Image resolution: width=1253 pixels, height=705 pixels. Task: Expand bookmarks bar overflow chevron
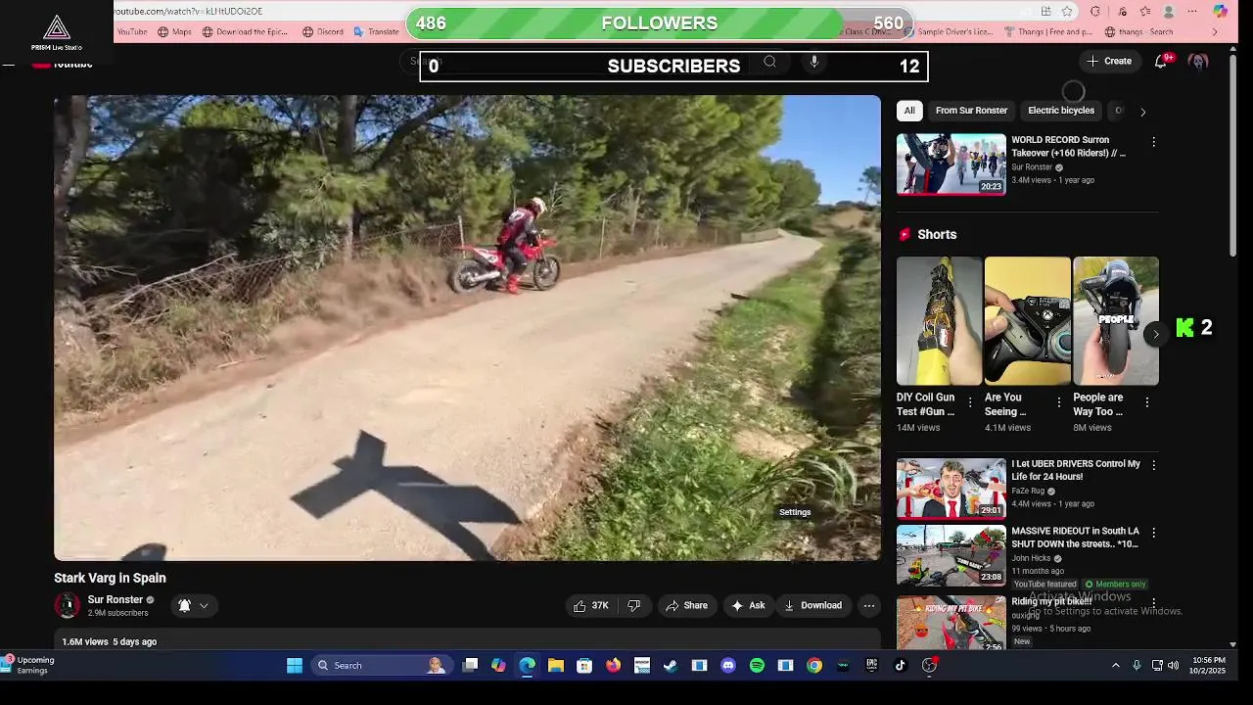coord(1215,31)
